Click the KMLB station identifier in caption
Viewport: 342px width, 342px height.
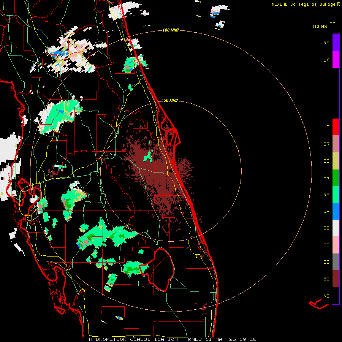195,339
